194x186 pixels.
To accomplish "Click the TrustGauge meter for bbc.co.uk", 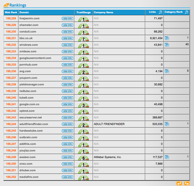I will tap(83, 39).
